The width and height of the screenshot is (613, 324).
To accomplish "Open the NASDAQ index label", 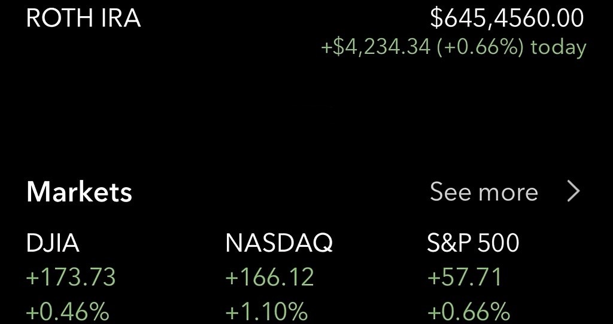I will pyautogui.click(x=278, y=243).
